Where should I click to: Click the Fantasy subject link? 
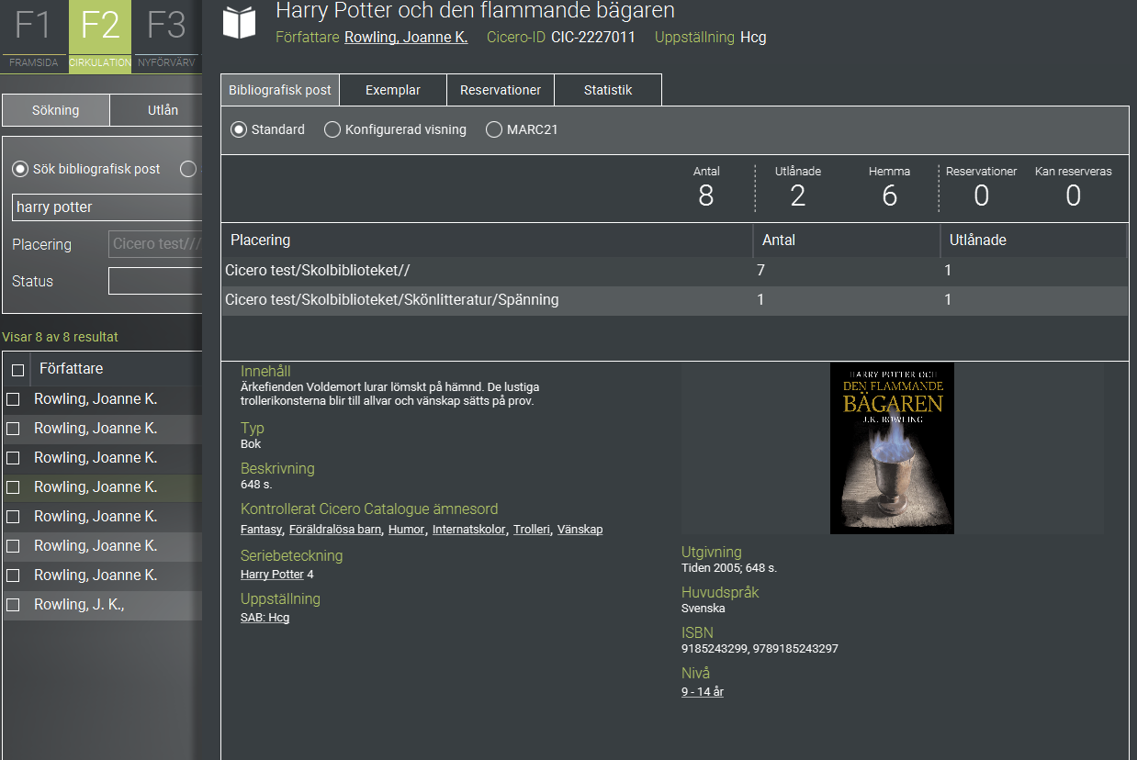click(262, 530)
